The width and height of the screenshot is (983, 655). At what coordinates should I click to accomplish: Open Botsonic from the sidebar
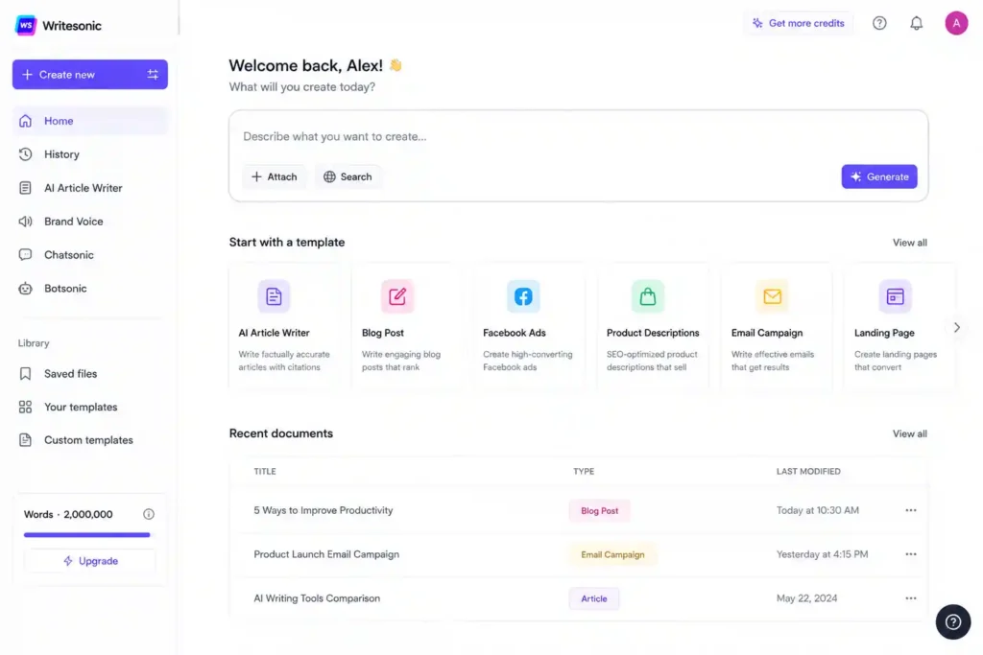point(89,289)
